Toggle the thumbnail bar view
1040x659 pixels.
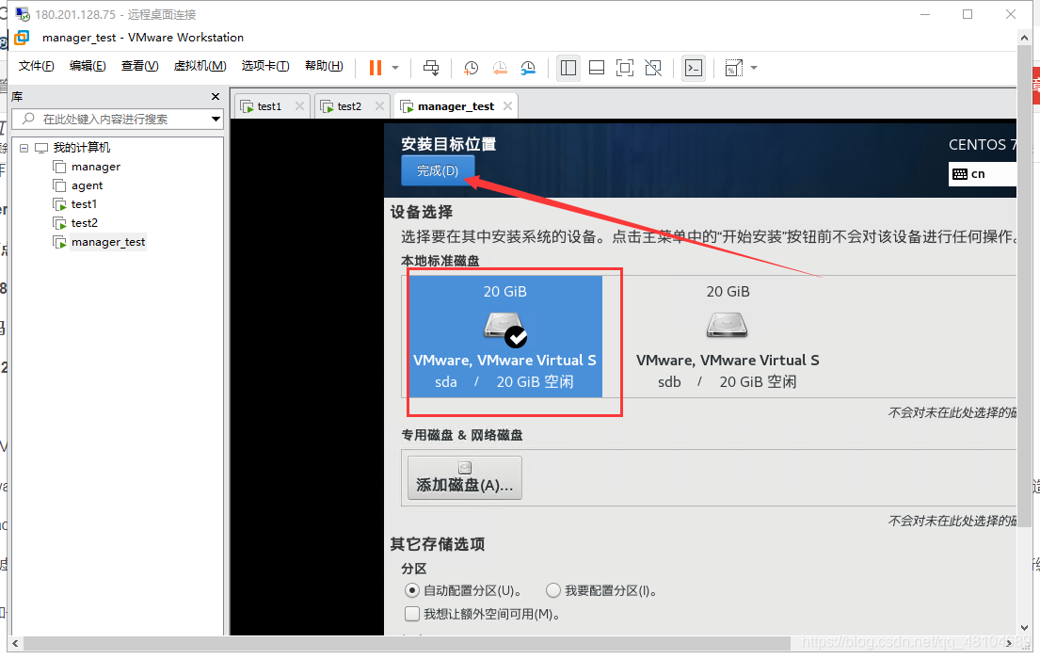pos(597,68)
